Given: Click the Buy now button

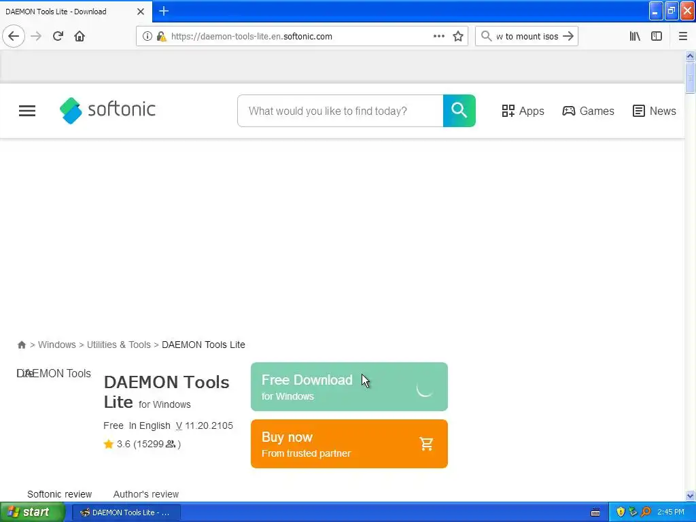Looking at the screenshot, I should coord(349,444).
